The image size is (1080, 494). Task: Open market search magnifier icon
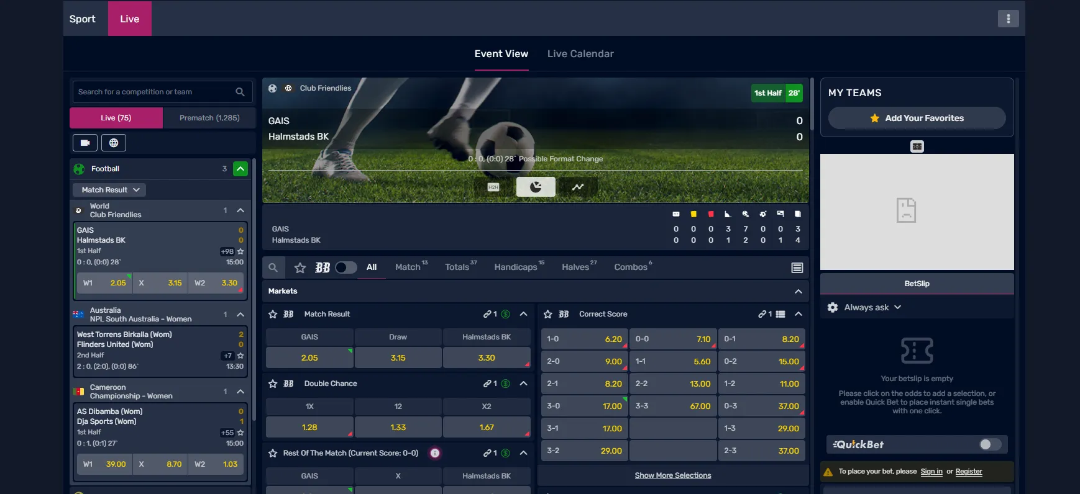pyautogui.click(x=273, y=267)
